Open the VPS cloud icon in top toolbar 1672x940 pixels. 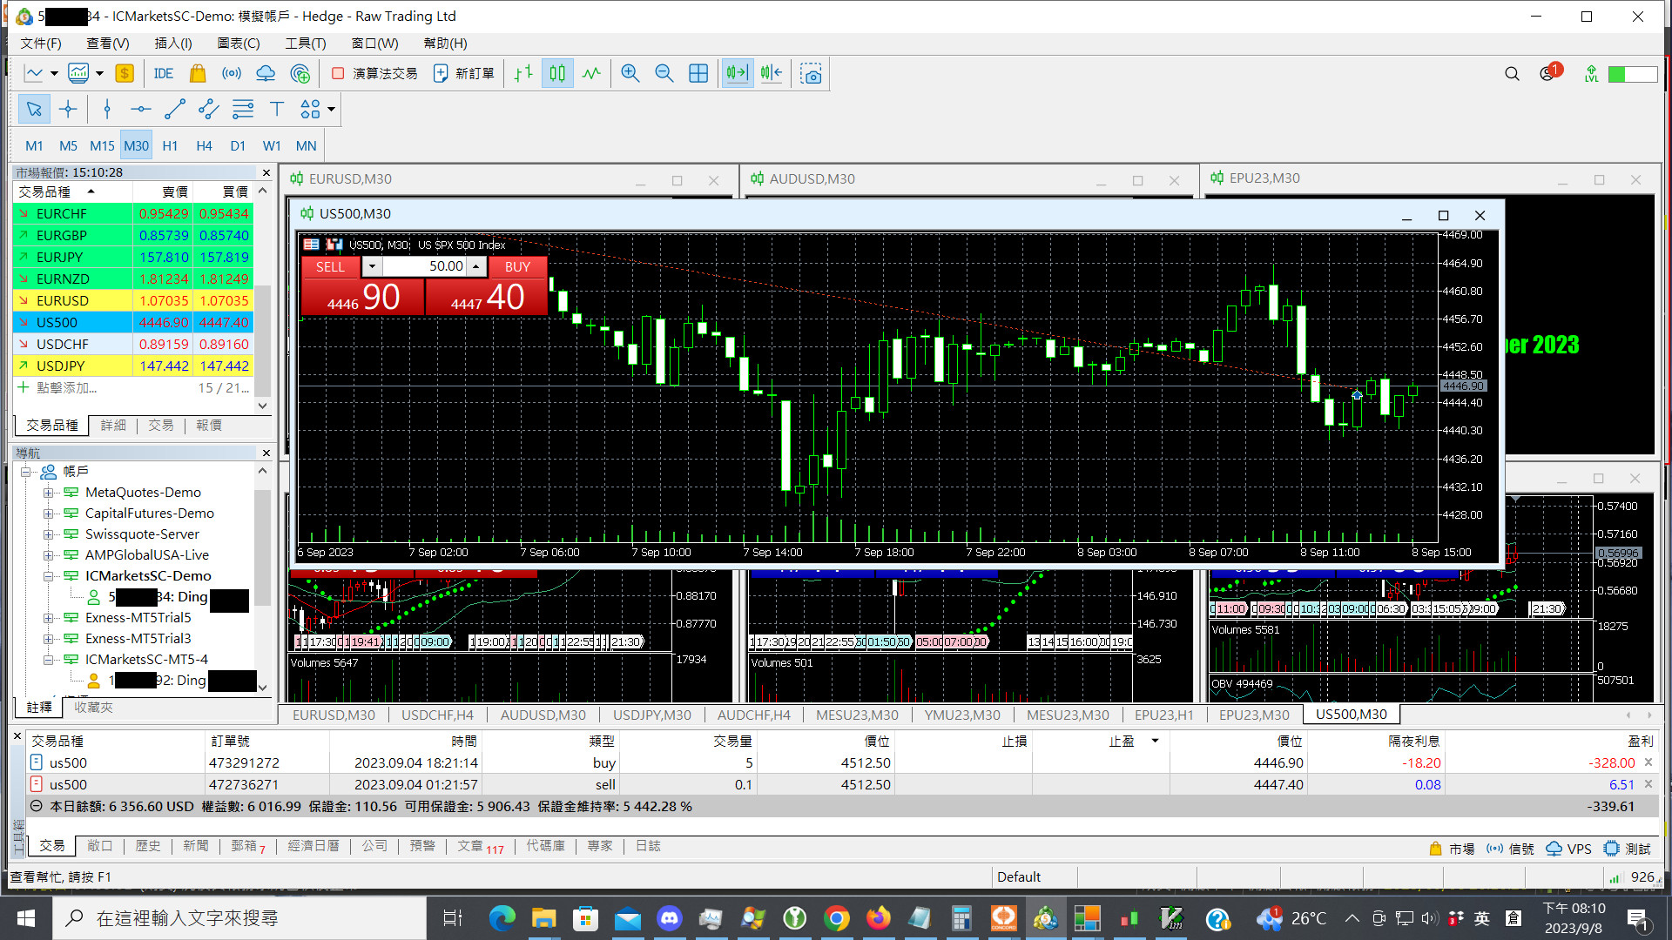[x=266, y=74]
